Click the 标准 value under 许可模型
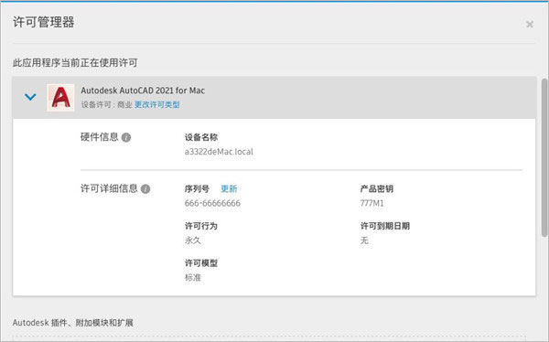 click(193, 278)
